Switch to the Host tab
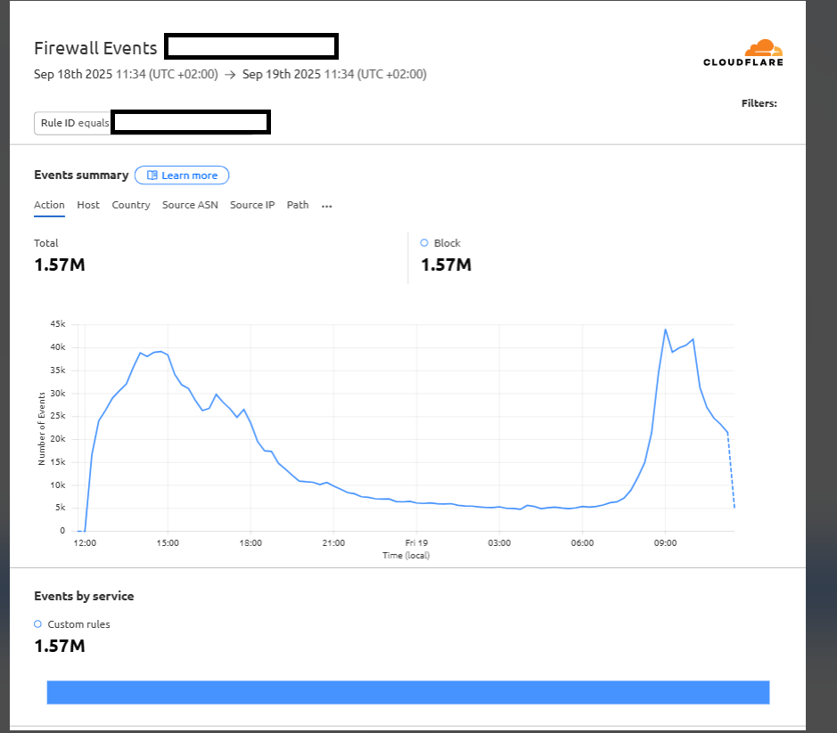 coord(87,205)
